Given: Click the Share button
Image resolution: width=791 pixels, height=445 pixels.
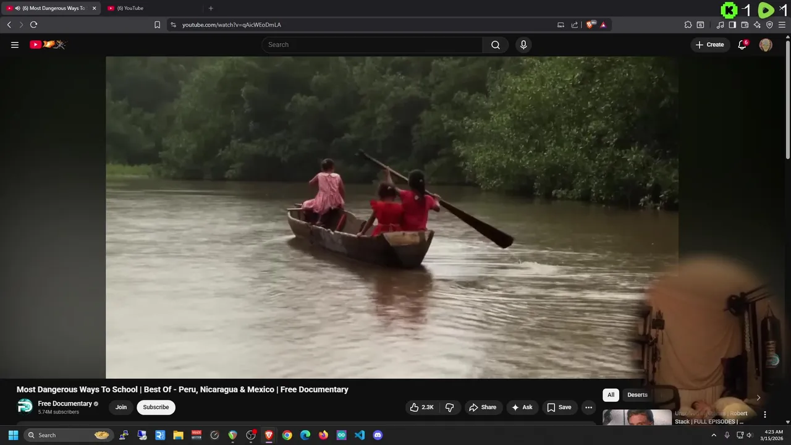Looking at the screenshot, I should click(x=483, y=407).
